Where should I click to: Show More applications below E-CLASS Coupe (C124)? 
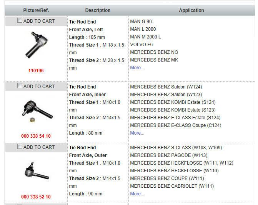point(137,133)
